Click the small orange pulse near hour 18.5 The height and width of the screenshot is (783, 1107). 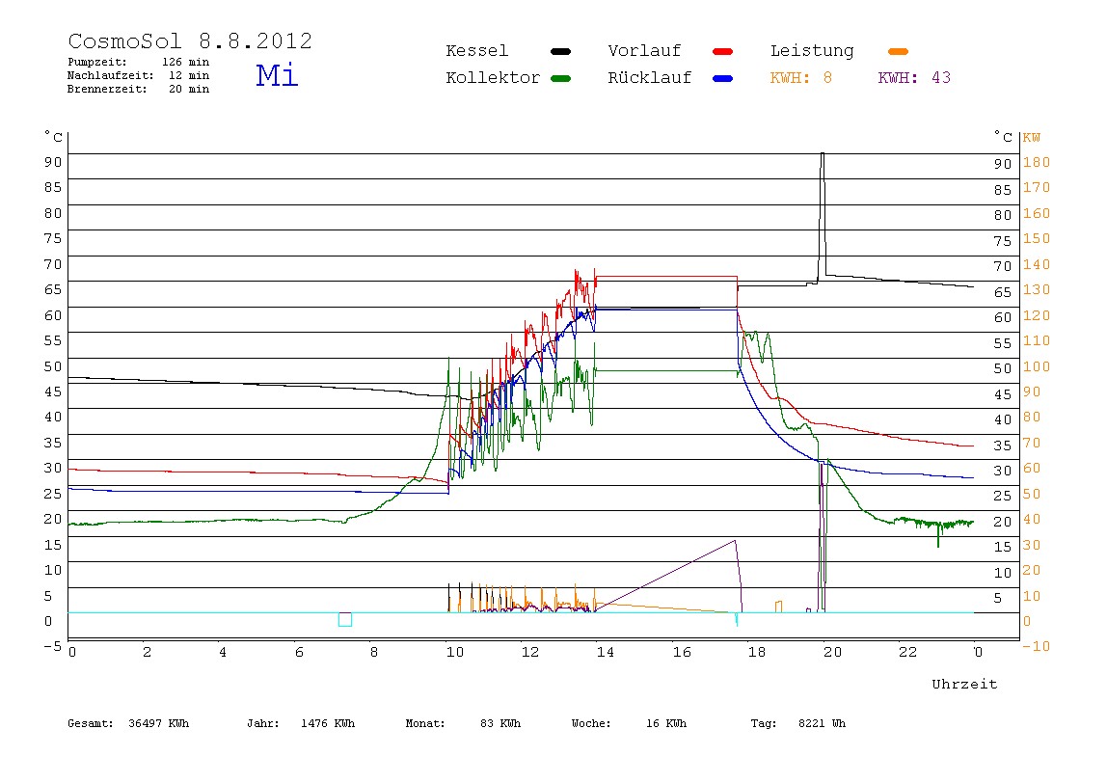click(x=779, y=607)
